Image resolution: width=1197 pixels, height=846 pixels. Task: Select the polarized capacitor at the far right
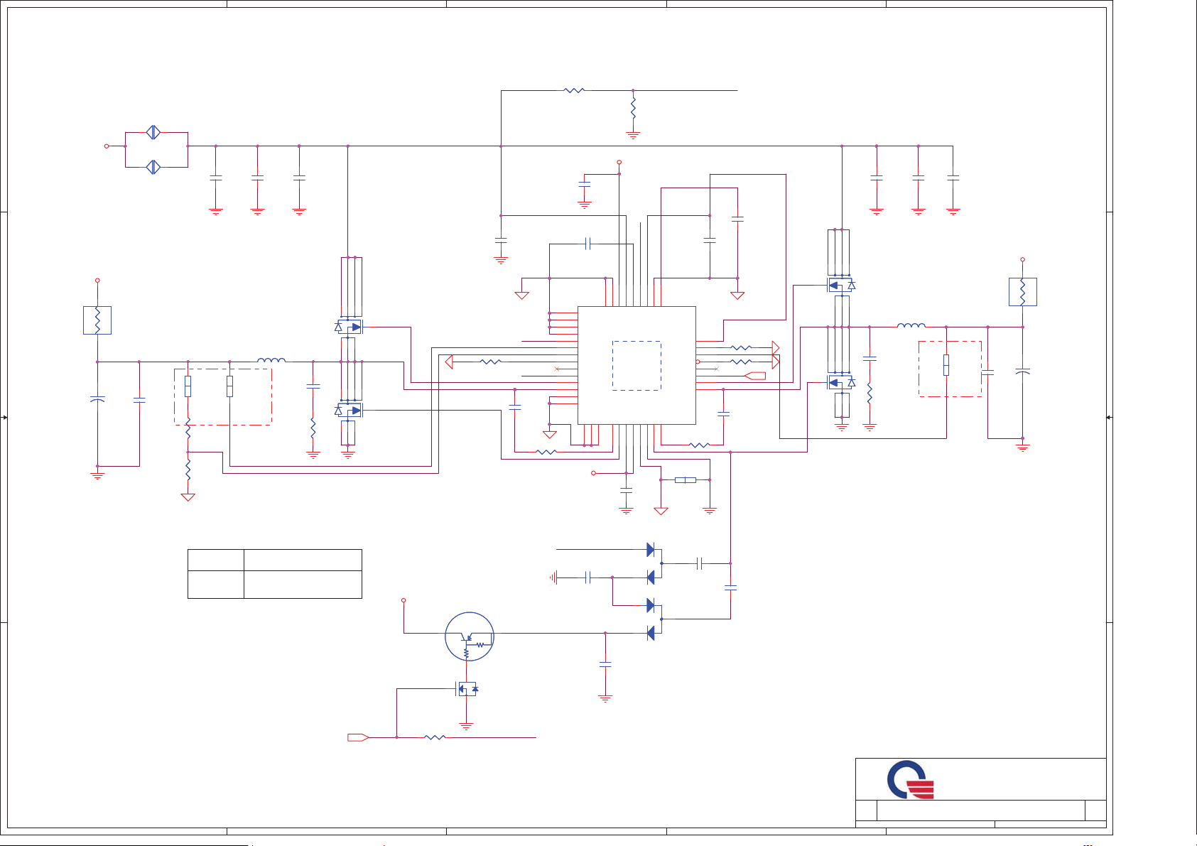pyautogui.click(x=1022, y=372)
